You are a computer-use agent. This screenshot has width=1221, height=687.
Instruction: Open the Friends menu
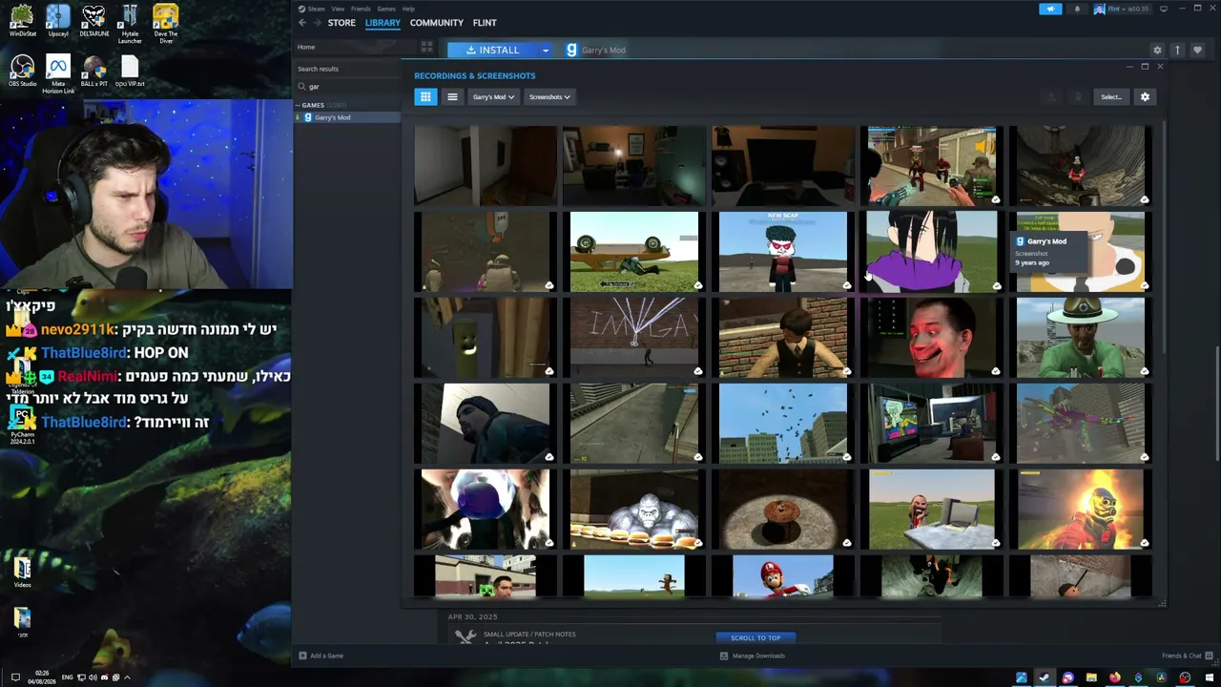coord(361,9)
